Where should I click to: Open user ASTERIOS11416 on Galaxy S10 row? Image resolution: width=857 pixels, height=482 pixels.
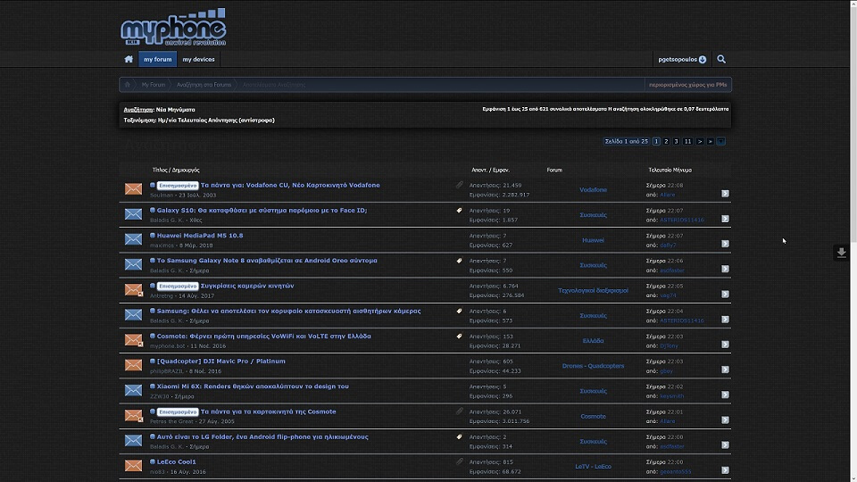pos(681,220)
